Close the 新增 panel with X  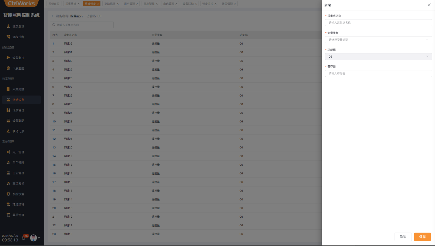(429, 5)
